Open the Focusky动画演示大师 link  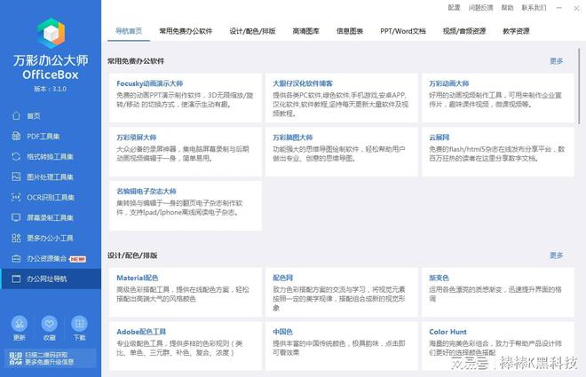[149, 83]
